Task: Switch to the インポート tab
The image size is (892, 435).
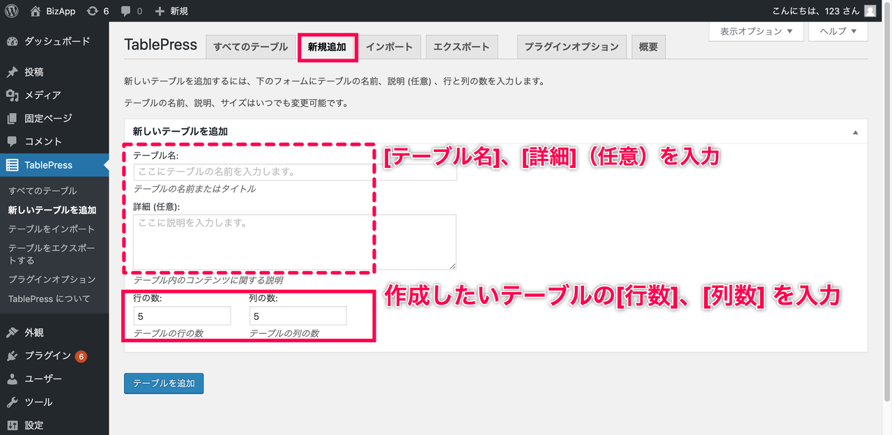Action: pyautogui.click(x=390, y=47)
